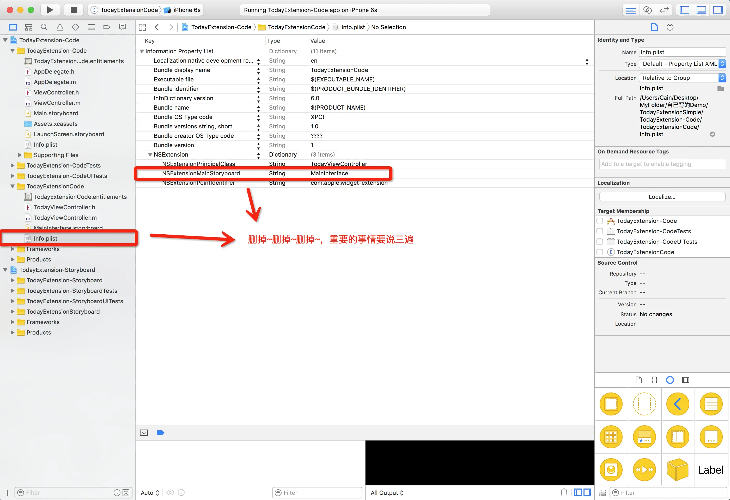Show the Object library tab
The height and width of the screenshot is (500, 730).
point(670,380)
